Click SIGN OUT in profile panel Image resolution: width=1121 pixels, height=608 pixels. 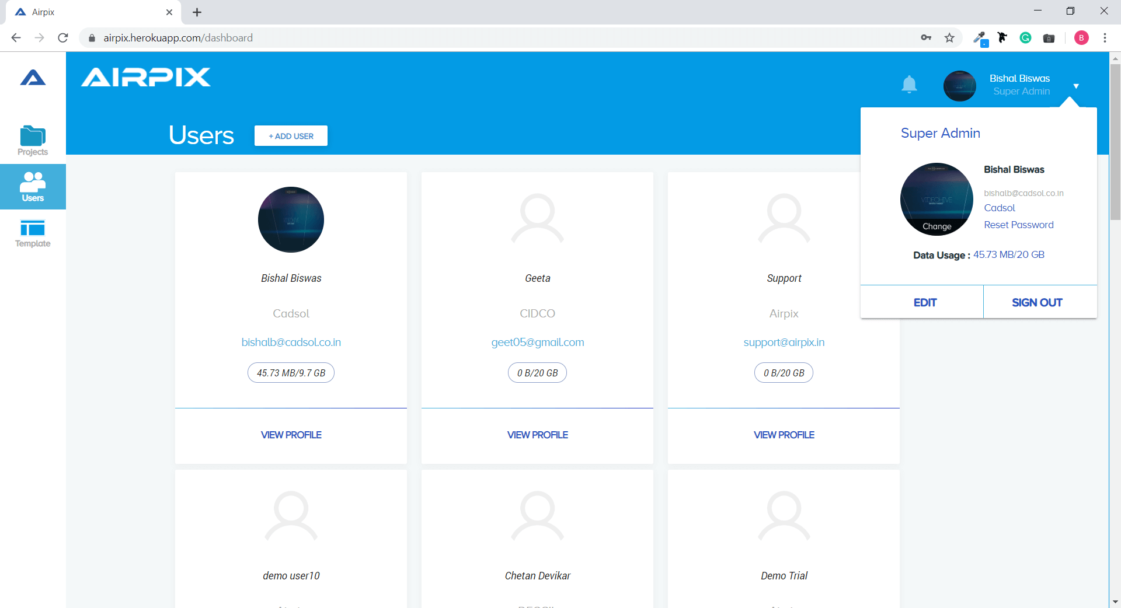pyautogui.click(x=1037, y=302)
